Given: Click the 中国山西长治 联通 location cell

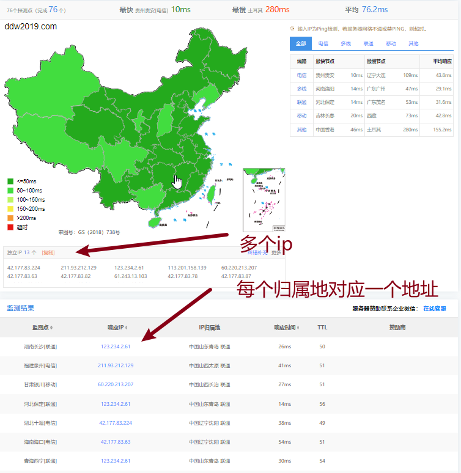Looking at the screenshot, I should [x=210, y=385].
